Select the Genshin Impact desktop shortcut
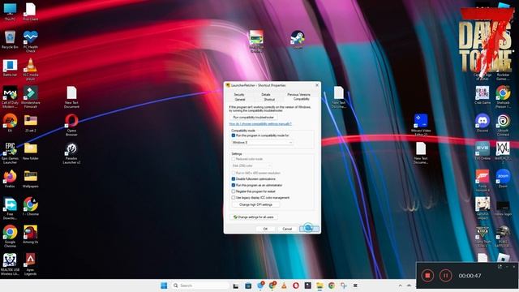 [483, 208]
